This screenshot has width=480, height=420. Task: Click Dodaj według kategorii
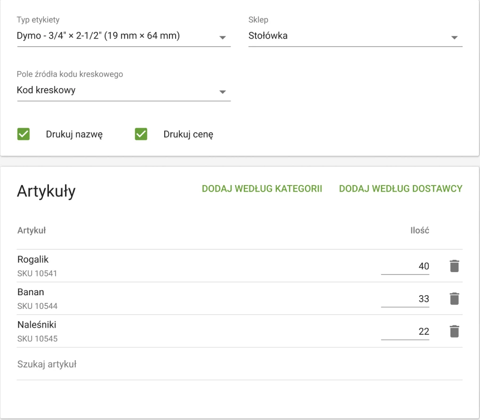[262, 189]
